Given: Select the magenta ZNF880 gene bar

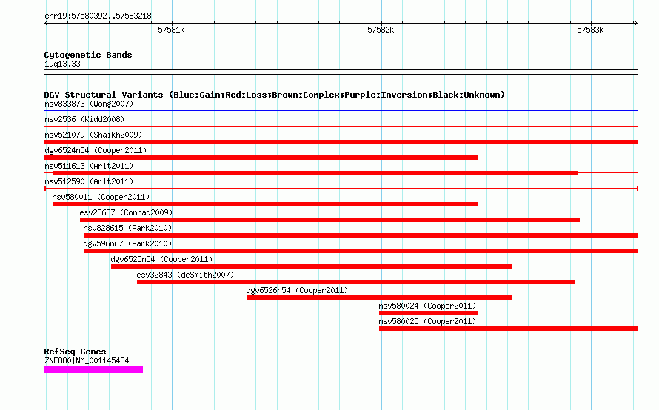Looking at the screenshot, I should [93, 369].
